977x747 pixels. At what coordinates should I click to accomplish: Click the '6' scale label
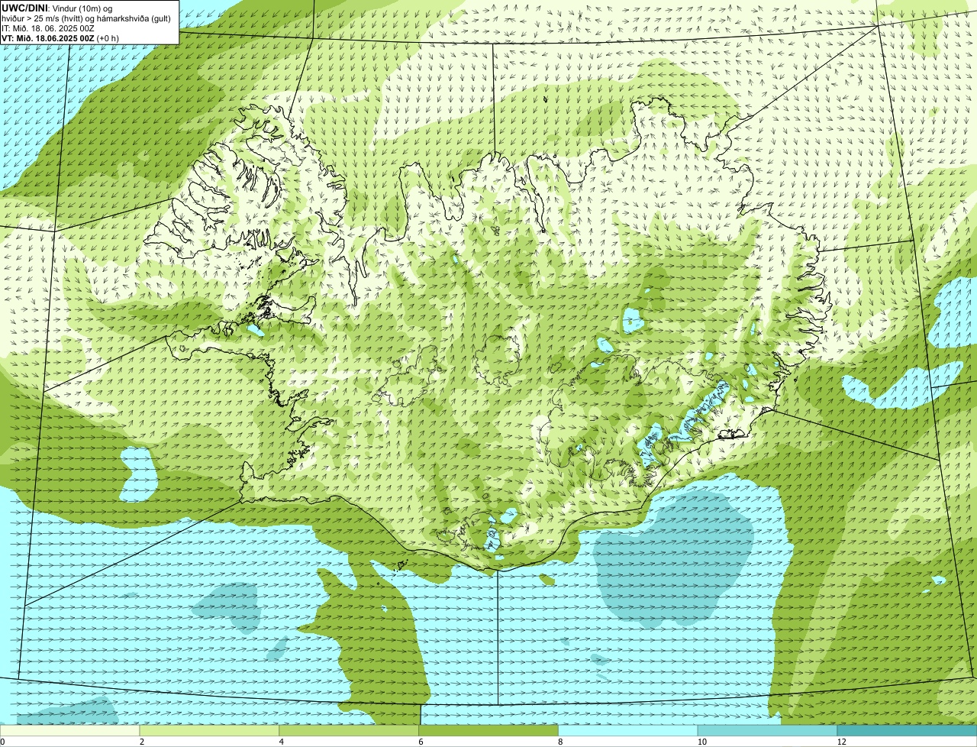coord(421,742)
